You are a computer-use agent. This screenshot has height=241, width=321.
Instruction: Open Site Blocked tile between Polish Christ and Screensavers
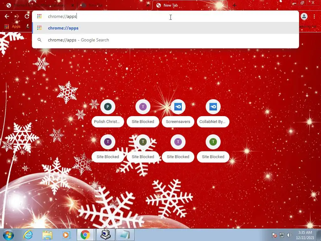point(143,113)
